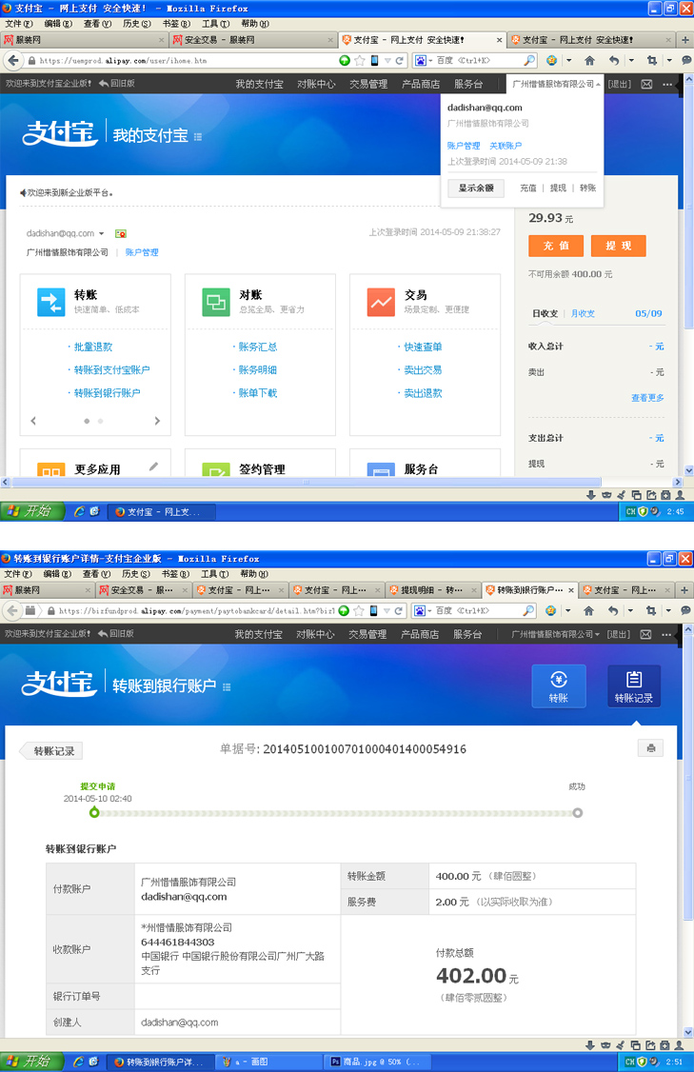This screenshot has width=694, height=1072.
Task: Click the orange 提现 button
Action: pos(618,247)
